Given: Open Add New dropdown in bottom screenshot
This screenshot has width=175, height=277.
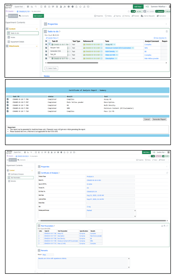Looking at the screenshot, I should point(146,152).
